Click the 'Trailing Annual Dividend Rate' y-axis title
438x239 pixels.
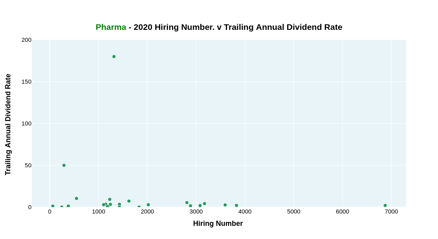click(8, 124)
